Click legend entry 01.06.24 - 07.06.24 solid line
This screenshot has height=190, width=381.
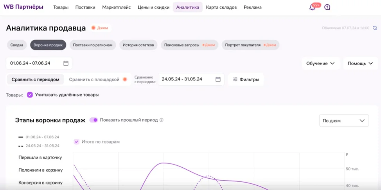pyautogui.click(x=39, y=137)
